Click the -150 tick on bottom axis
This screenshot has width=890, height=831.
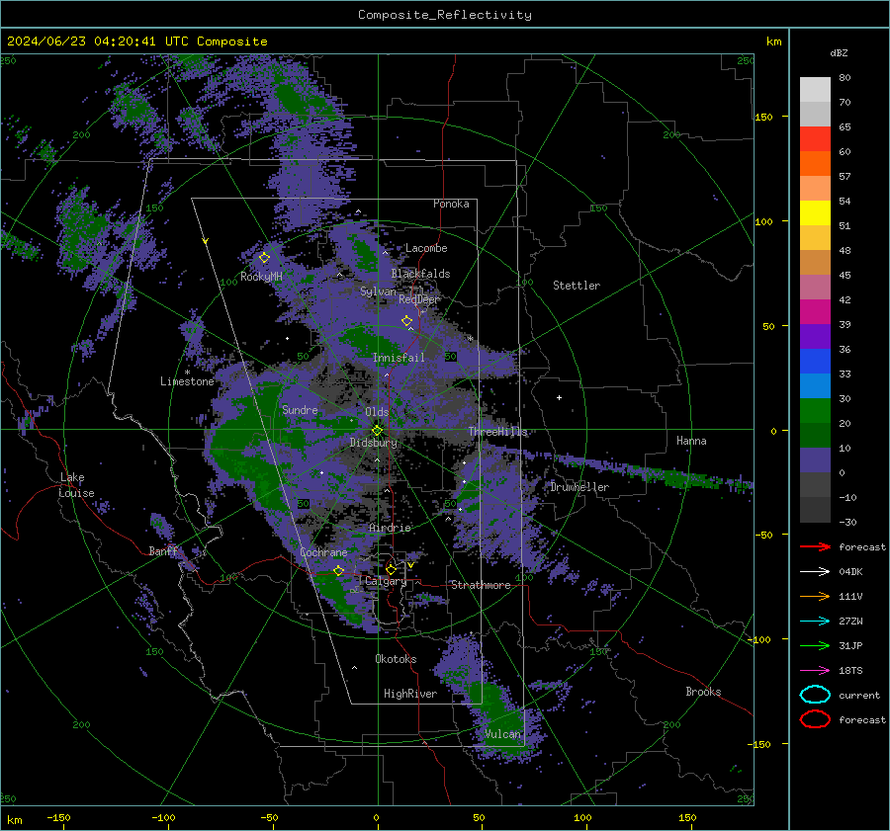click(x=58, y=817)
